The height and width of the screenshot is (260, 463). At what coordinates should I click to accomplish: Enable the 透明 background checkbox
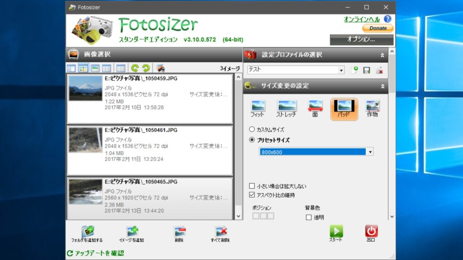(x=309, y=217)
